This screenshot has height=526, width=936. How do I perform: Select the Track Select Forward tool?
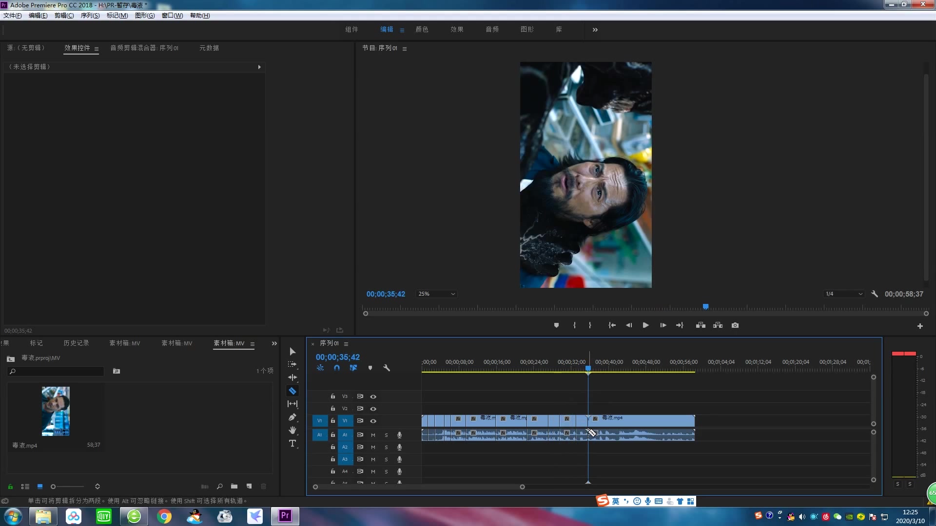tap(292, 364)
